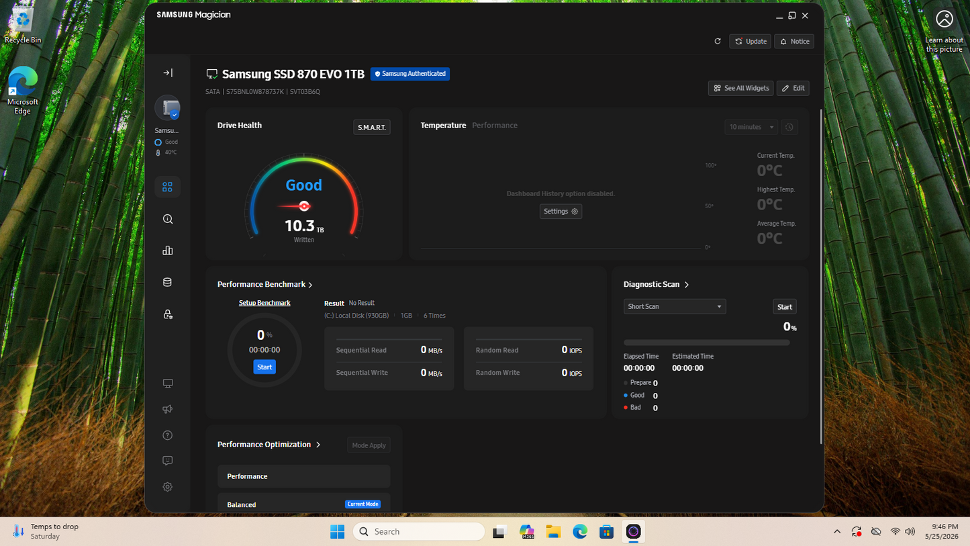Select the Balanced optimization mode
Image resolution: width=970 pixels, height=546 pixels.
point(303,502)
